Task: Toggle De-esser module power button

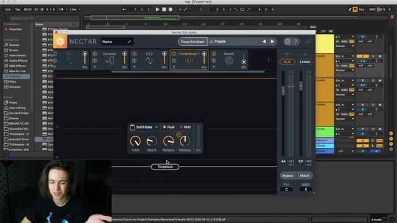Action: pyautogui.click(x=94, y=54)
